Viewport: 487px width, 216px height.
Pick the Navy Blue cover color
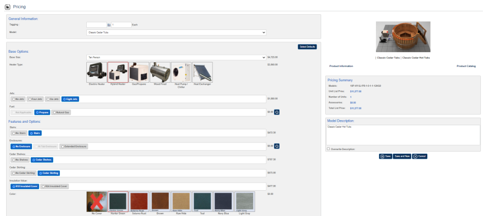coord(223,201)
